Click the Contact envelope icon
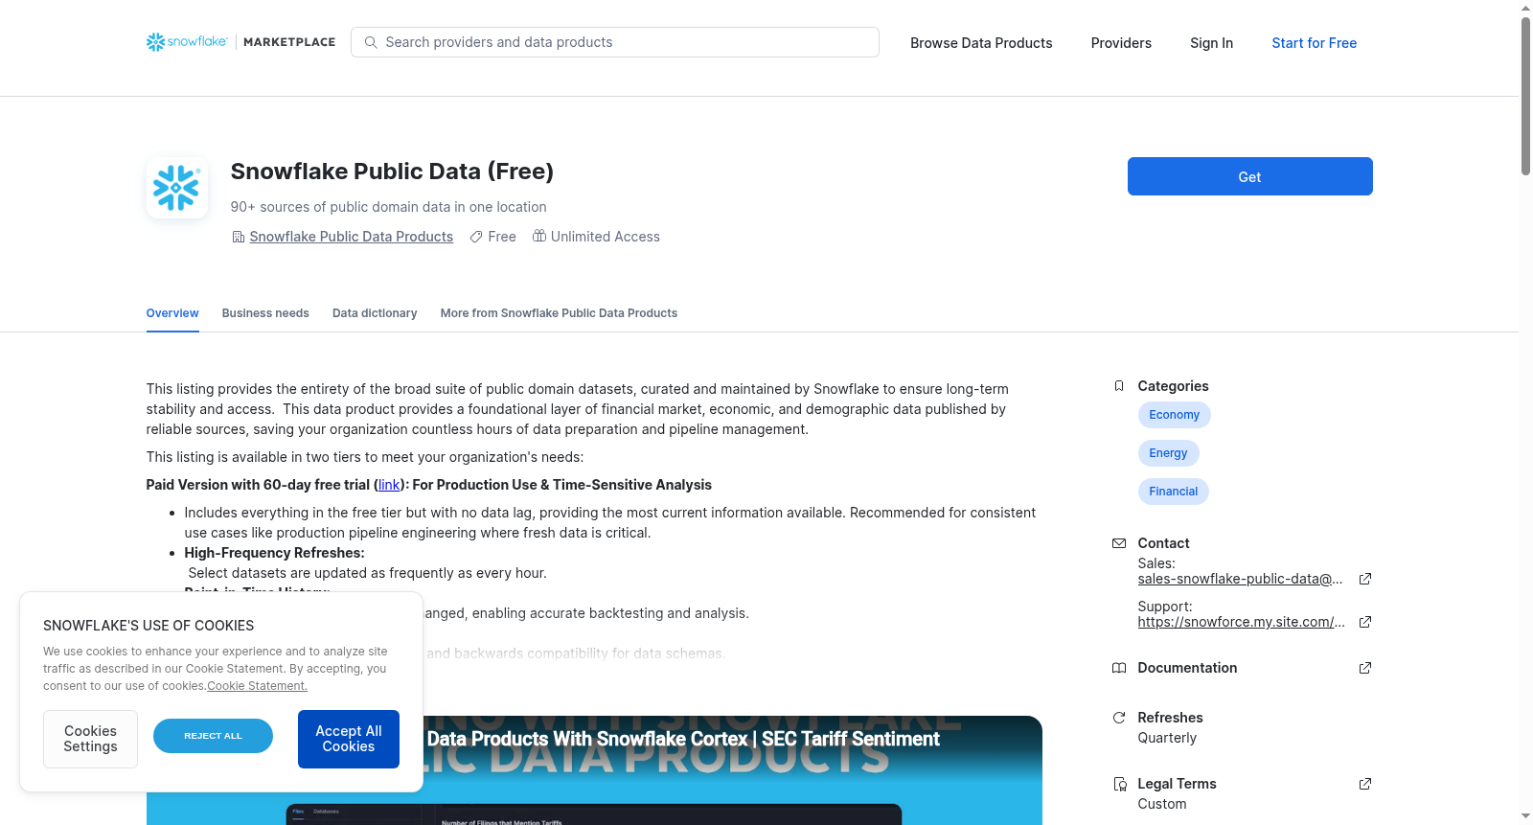This screenshot has width=1533, height=825. click(x=1119, y=543)
